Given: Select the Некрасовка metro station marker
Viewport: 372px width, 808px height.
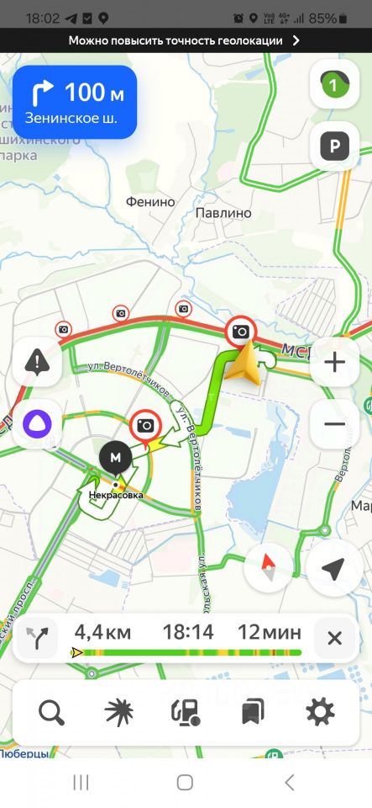Looking at the screenshot, I should pos(116,457).
